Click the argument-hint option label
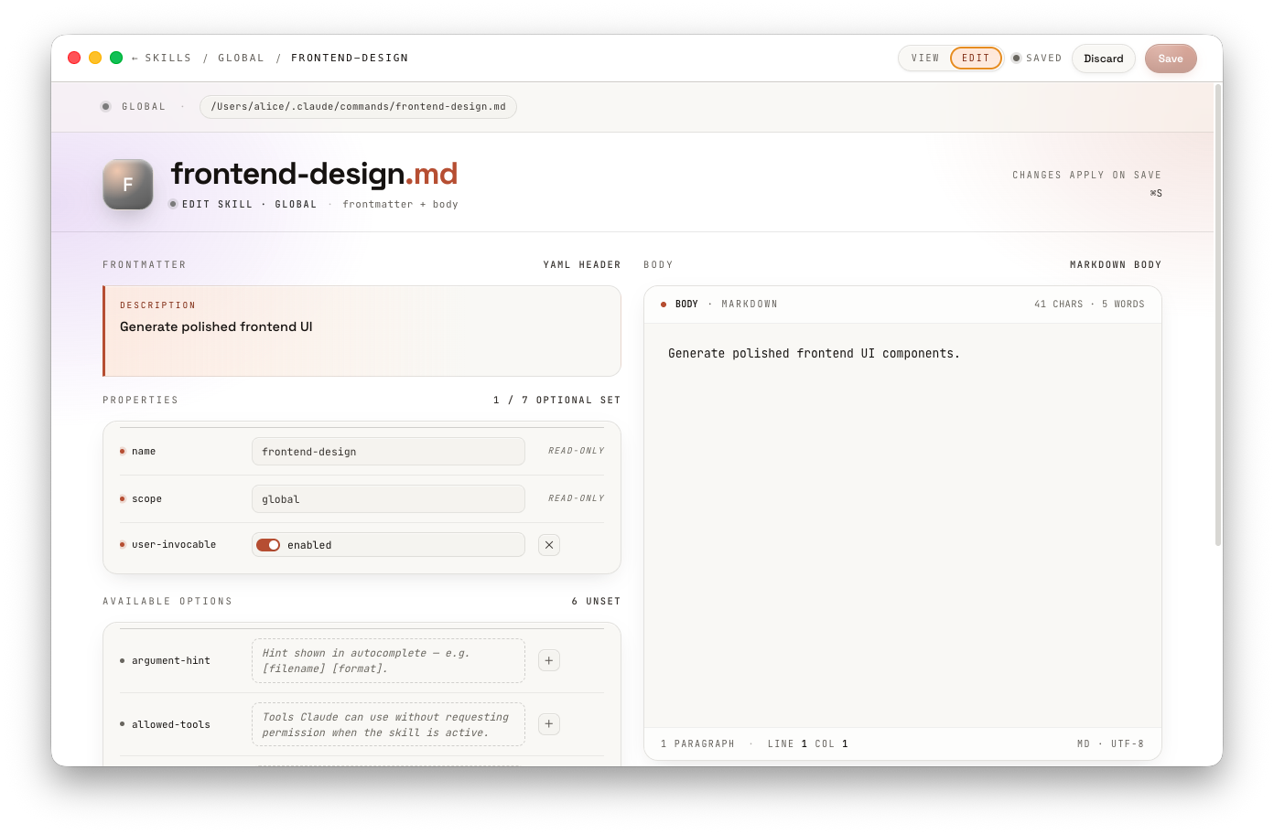This screenshot has height=834, width=1274. [171, 660]
